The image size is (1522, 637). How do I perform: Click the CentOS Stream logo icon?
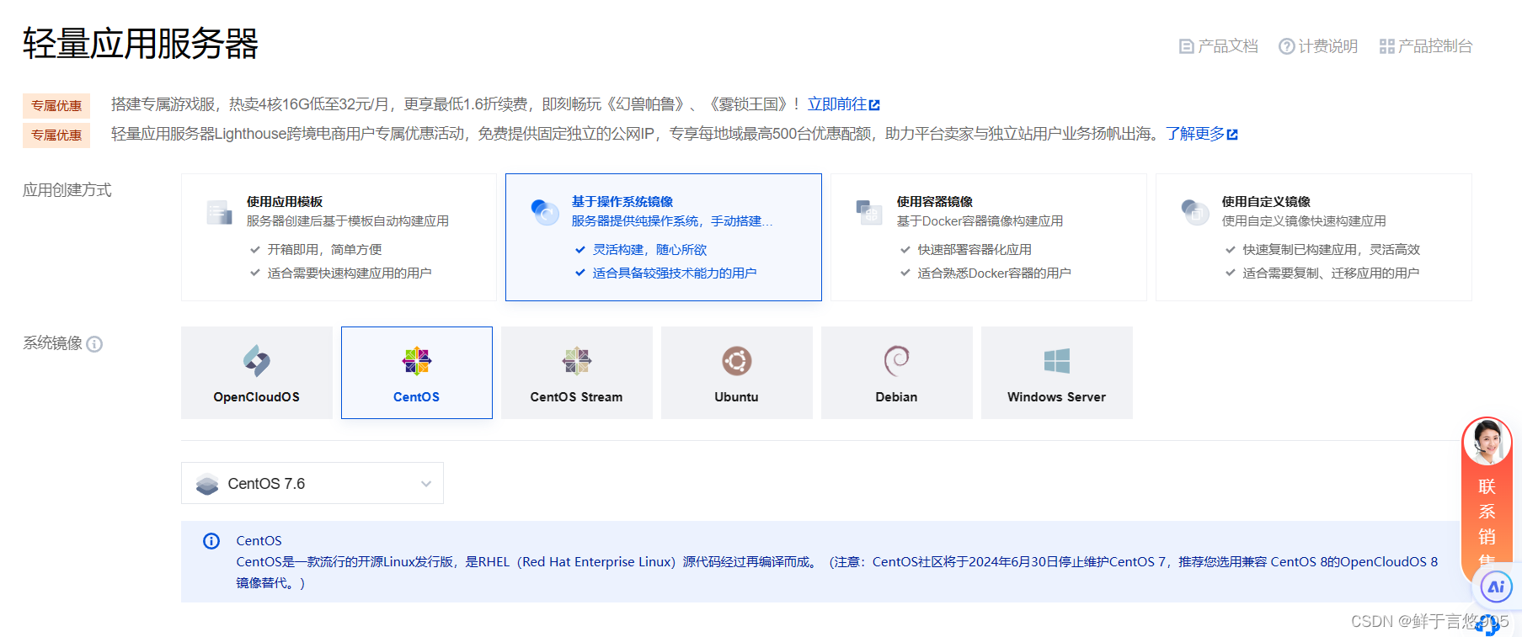(x=577, y=361)
